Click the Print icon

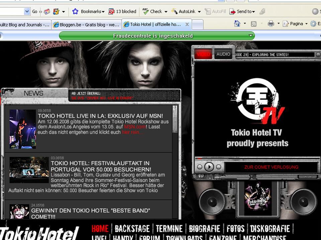click(271, 24)
